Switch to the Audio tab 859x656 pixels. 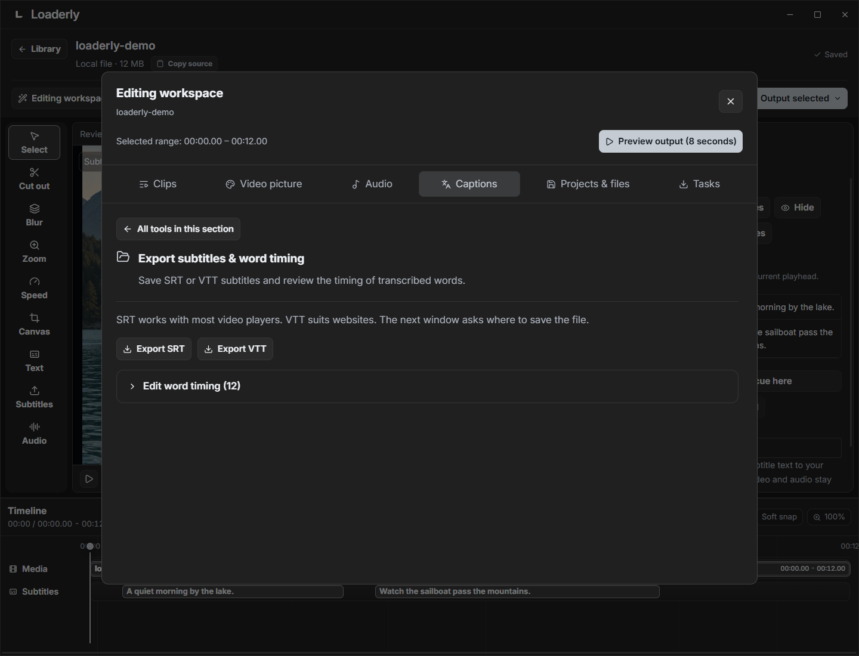click(372, 184)
